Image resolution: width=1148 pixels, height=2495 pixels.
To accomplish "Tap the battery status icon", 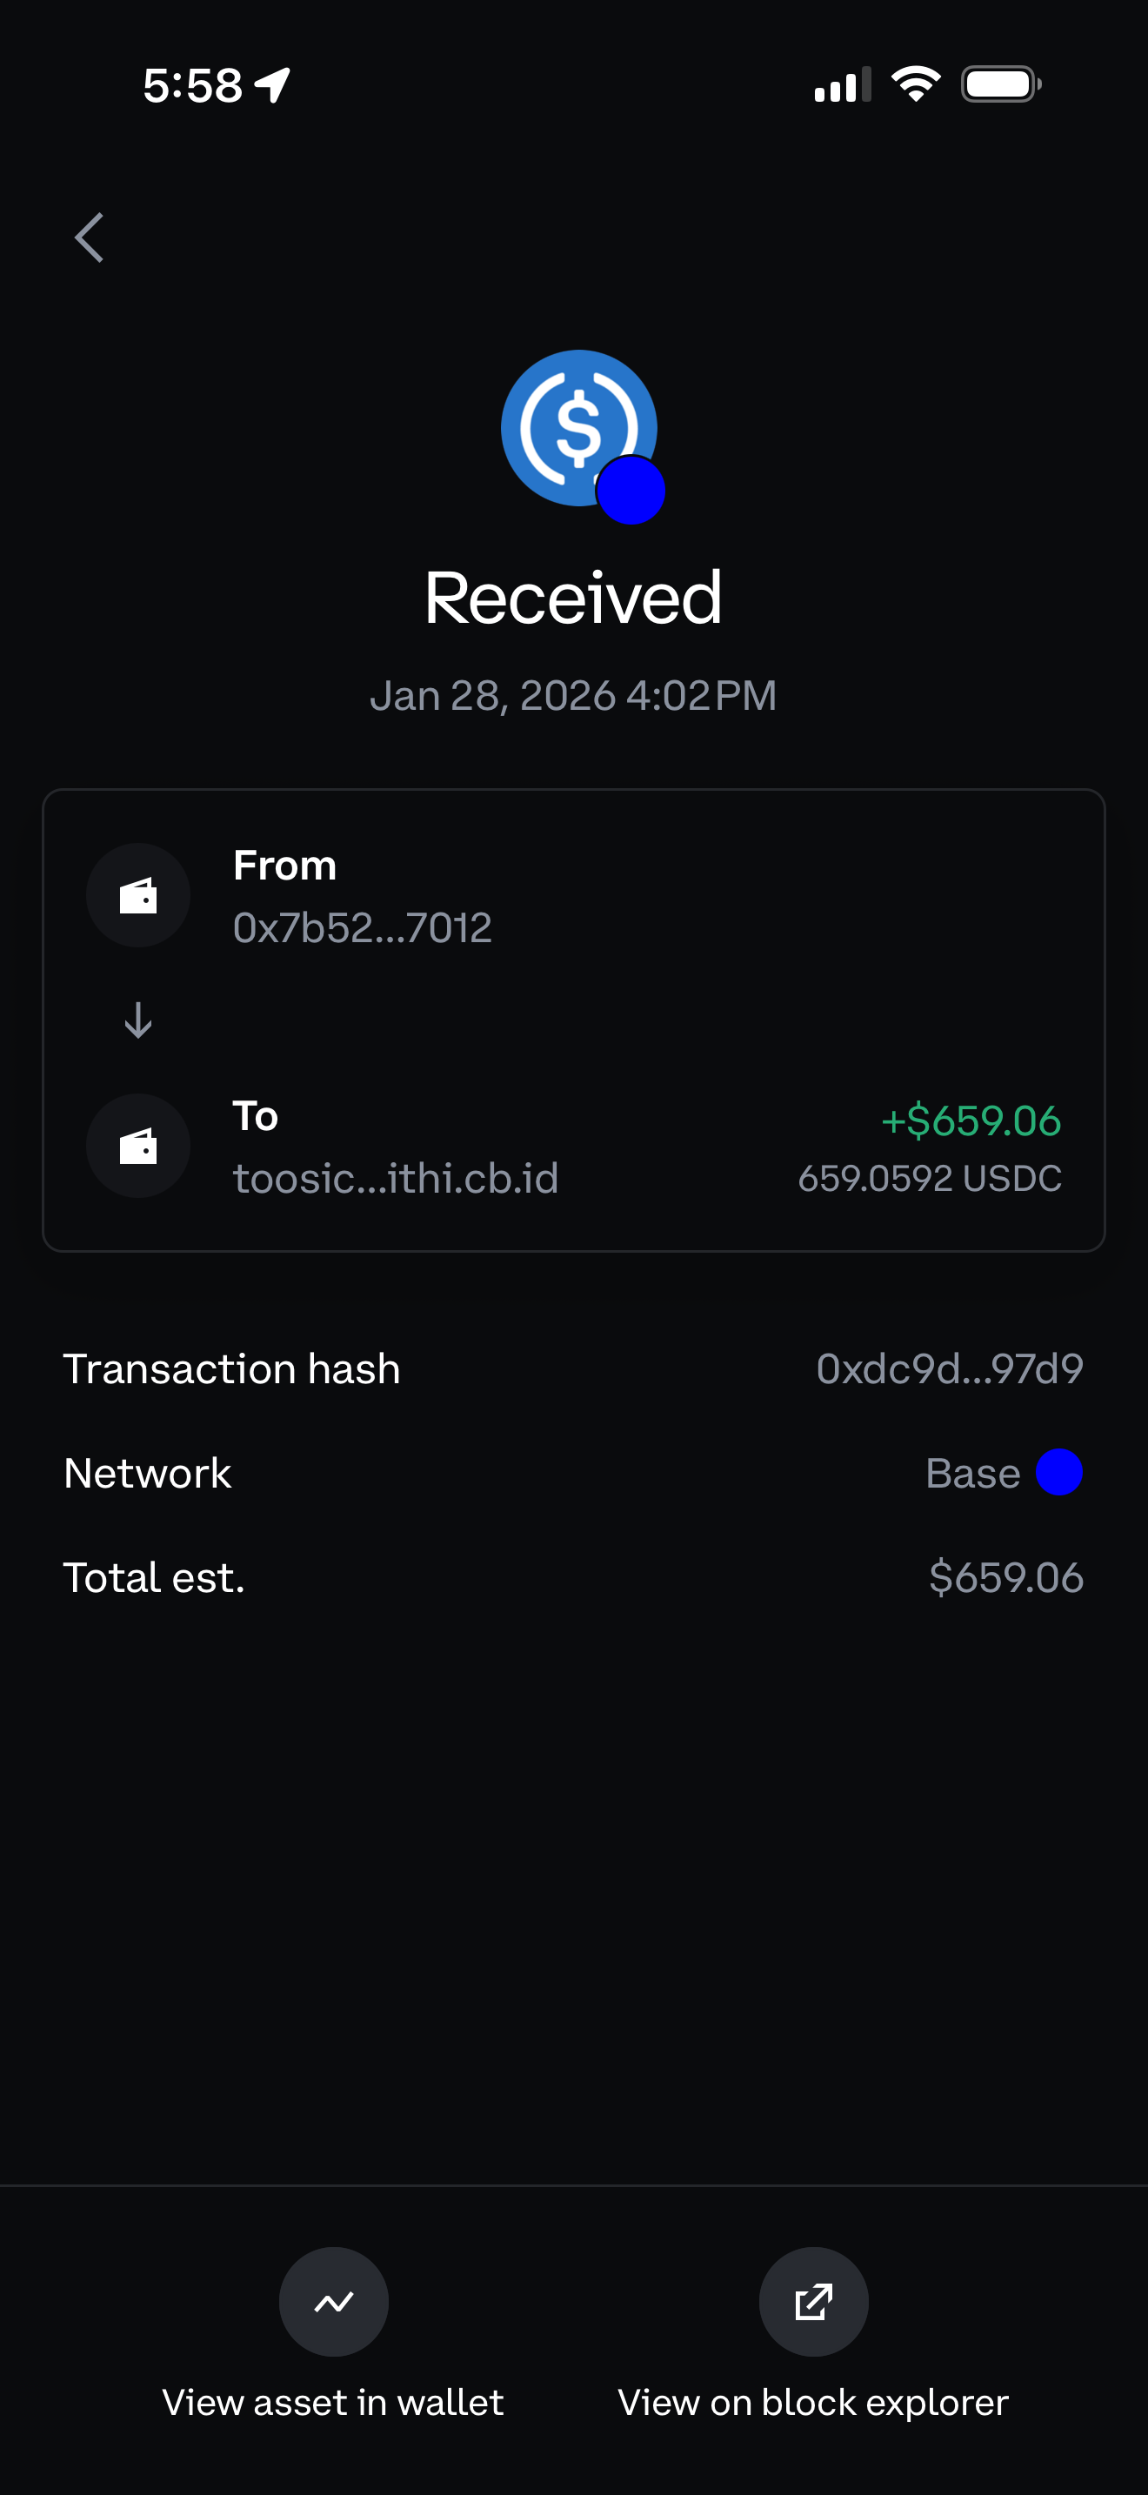I will [1001, 84].
